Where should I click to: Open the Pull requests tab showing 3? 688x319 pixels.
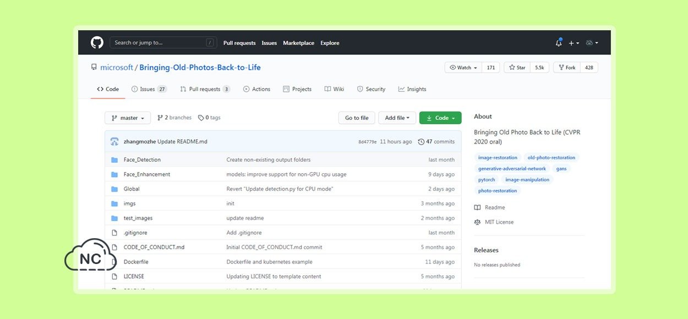point(205,89)
